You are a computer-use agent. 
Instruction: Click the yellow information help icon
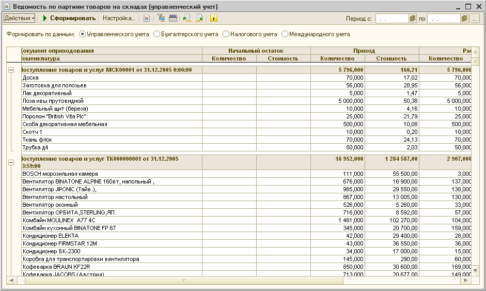[213, 18]
